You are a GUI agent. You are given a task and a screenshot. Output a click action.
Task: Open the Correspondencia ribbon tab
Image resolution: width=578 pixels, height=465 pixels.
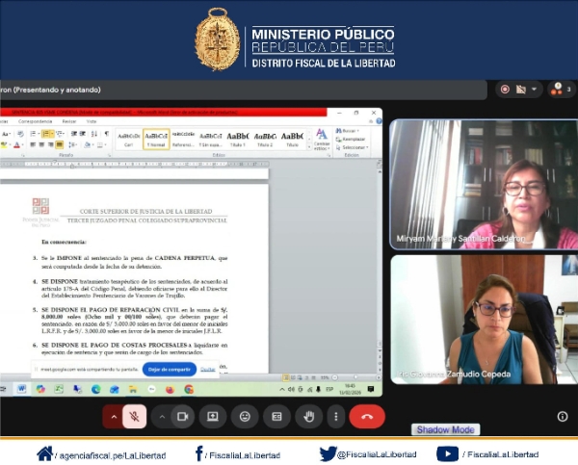(36, 121)
